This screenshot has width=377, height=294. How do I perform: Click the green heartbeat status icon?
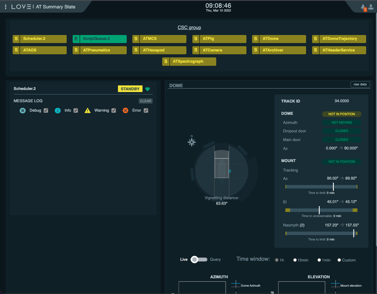tap(147, 89)
